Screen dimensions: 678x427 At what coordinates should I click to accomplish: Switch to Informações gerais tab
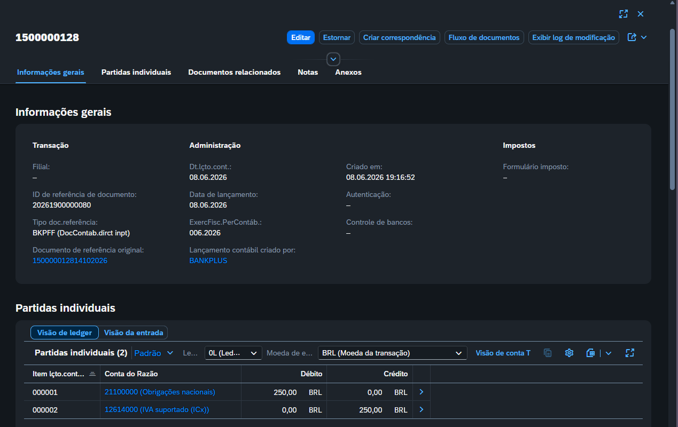tap(51, 72)
